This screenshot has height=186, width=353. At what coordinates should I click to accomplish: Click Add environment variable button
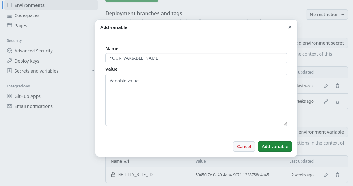tap(323, 132)
